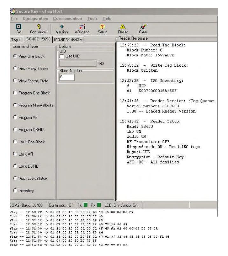Click Serial number: 5182668 line
The width and height of the screenshot is (228, 256).
click(x=153, y=106)
